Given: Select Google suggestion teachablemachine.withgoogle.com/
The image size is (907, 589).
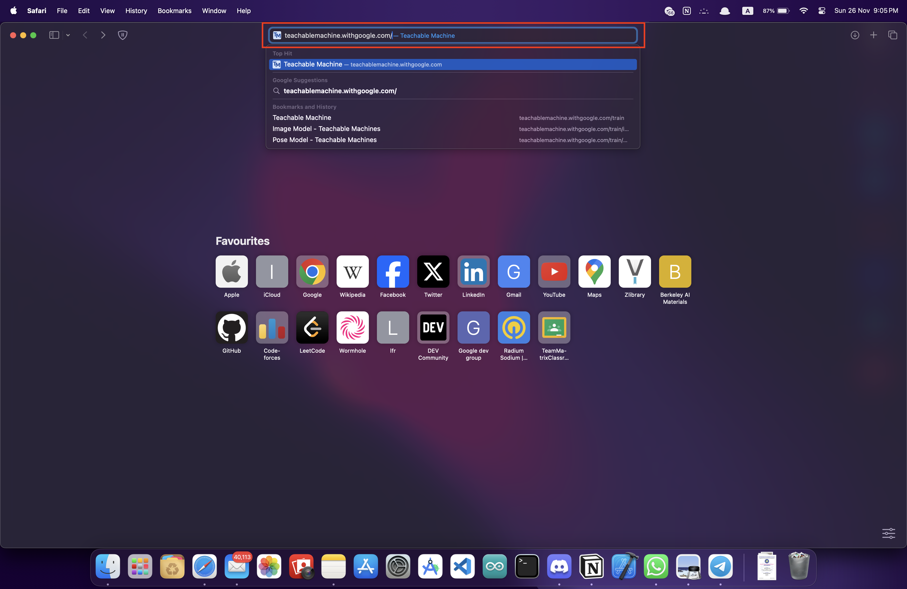Looking at the screenshot, I should click(x=340, y=91).
